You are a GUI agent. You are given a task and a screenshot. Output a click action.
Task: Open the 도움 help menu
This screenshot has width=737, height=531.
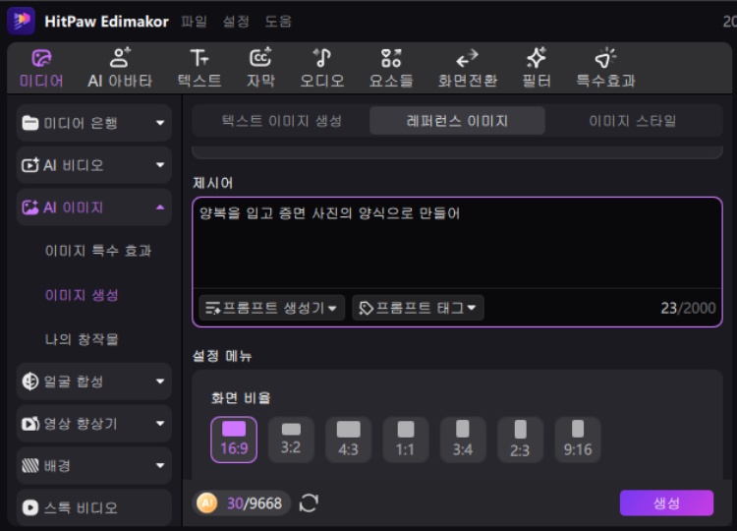tap(278, 22)
